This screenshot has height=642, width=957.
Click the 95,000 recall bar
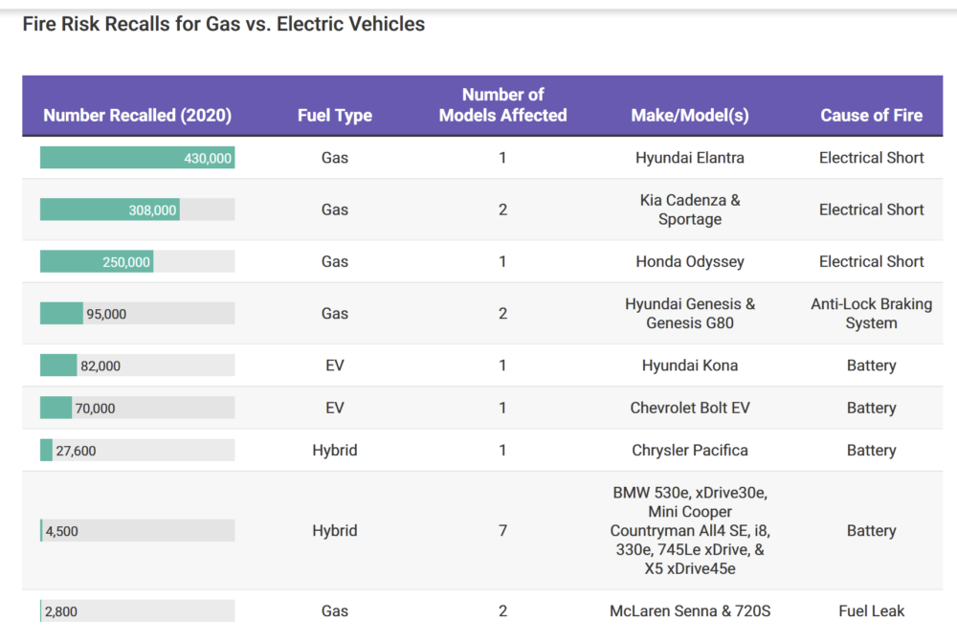(x=62, y=313)
